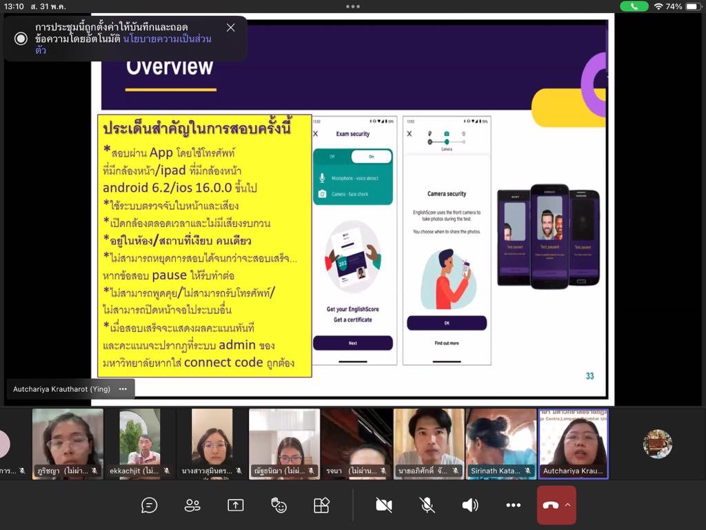Expand the chevron beside leave button

pyautogui.click(x=568, y=504)
